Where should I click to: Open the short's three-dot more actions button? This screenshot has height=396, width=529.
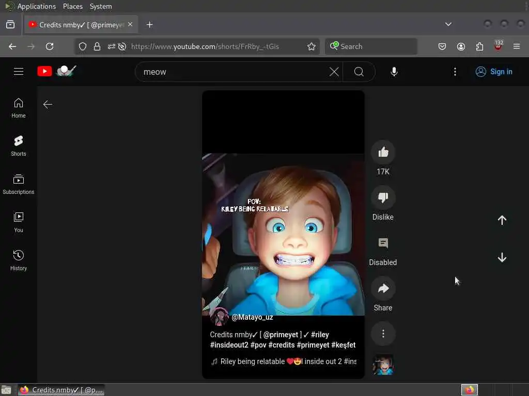[x=383, y=334]
